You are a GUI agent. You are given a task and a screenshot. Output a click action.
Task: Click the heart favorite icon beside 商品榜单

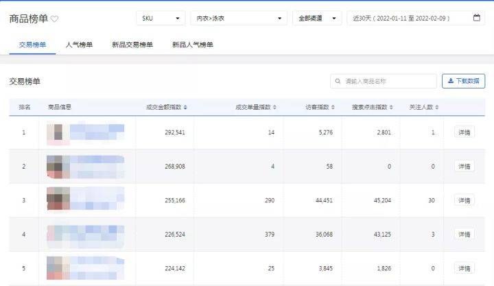tap(55, 19)
